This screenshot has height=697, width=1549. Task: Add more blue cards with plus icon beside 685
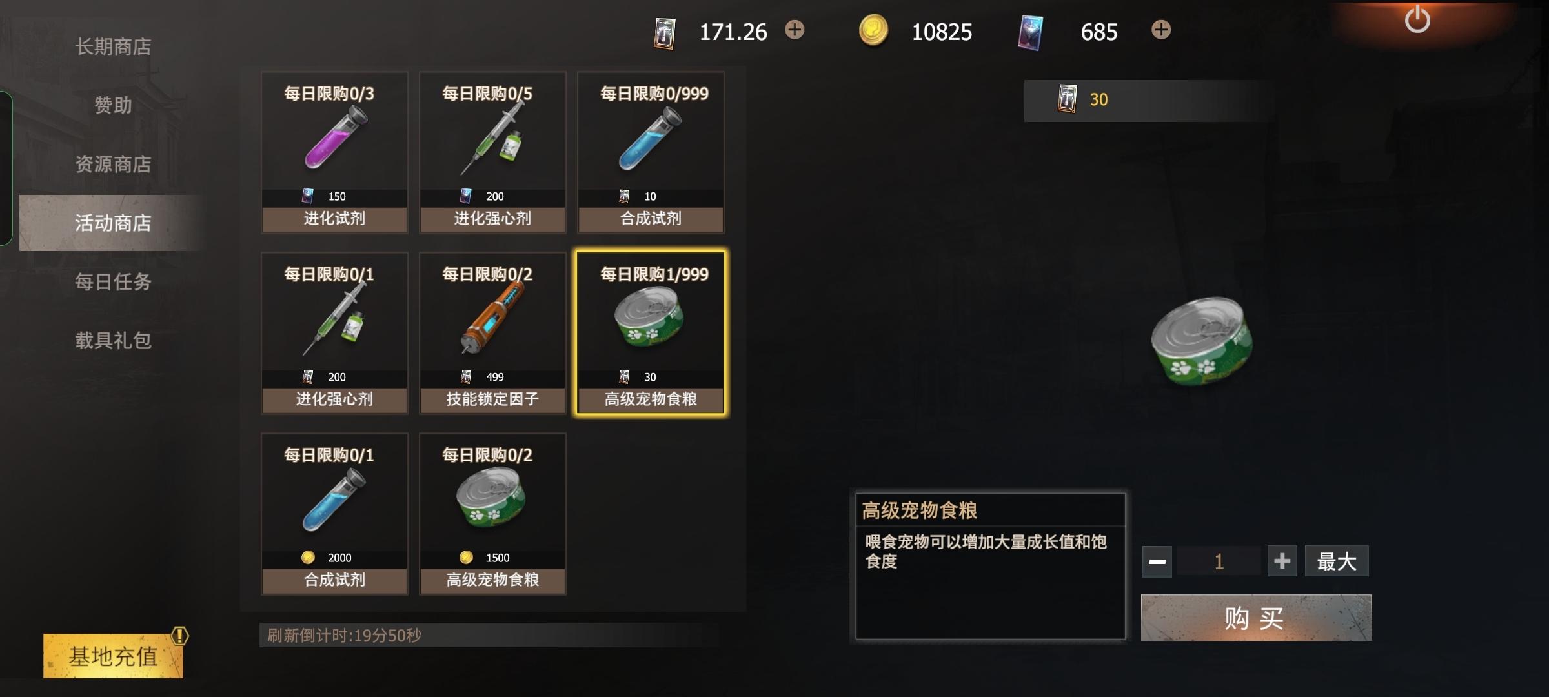[x=1161, y=30]
